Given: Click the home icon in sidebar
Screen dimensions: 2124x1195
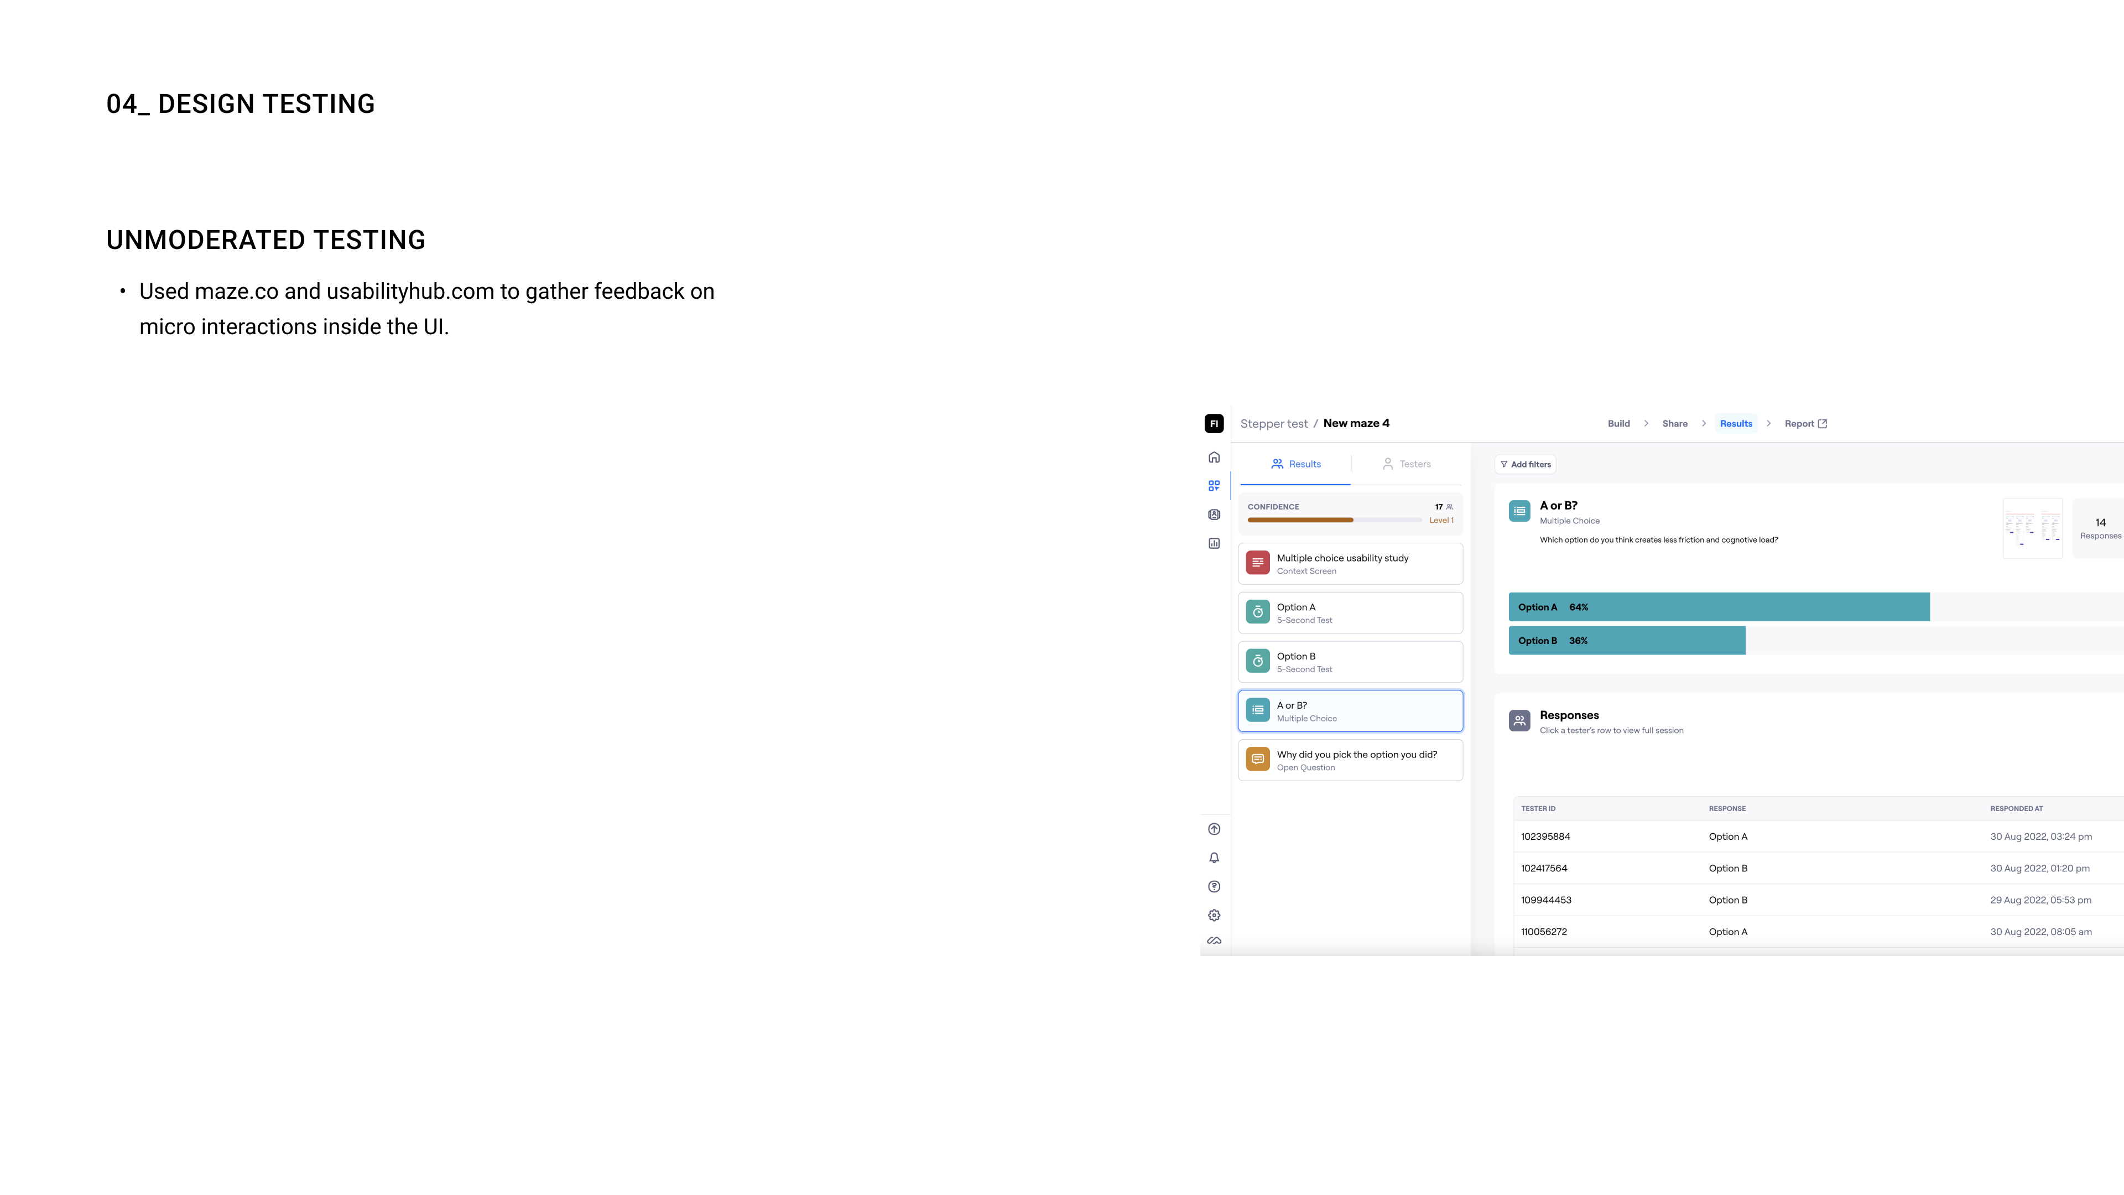Looking at the screenshot, I should tap(1214, 458).
